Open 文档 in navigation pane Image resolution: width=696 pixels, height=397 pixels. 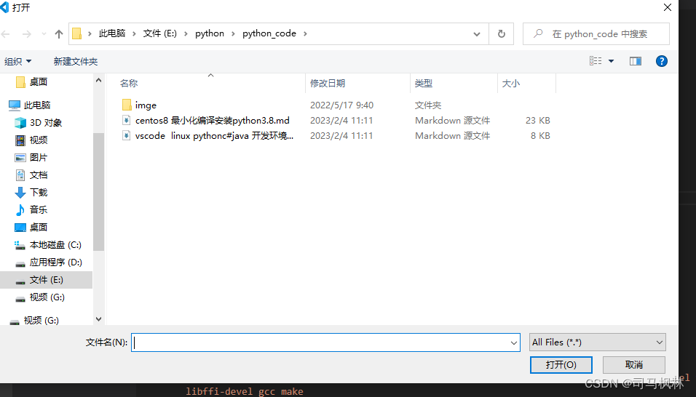(38, 175)
